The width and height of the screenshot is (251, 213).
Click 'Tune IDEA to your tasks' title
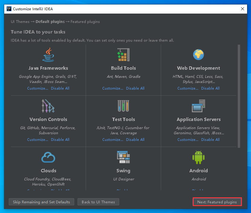[x=38, y=32]
